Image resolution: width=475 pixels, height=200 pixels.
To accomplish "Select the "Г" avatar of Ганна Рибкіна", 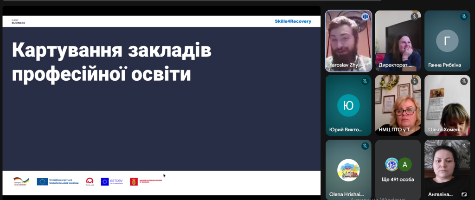I will pyautogui.click(x=447, y=41).
